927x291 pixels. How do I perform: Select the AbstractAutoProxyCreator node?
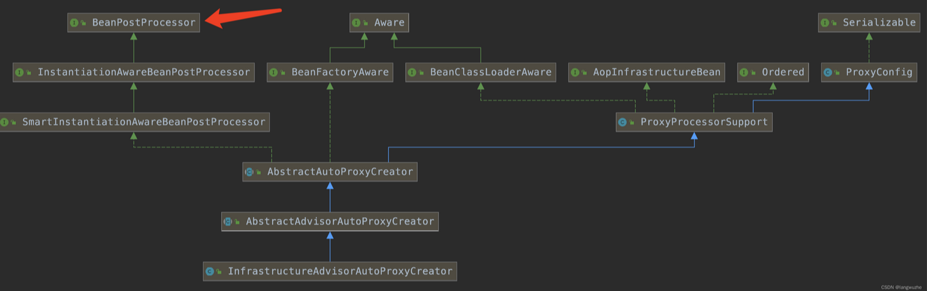coord(330,172)
